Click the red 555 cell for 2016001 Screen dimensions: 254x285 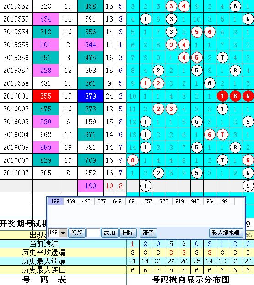46,96
